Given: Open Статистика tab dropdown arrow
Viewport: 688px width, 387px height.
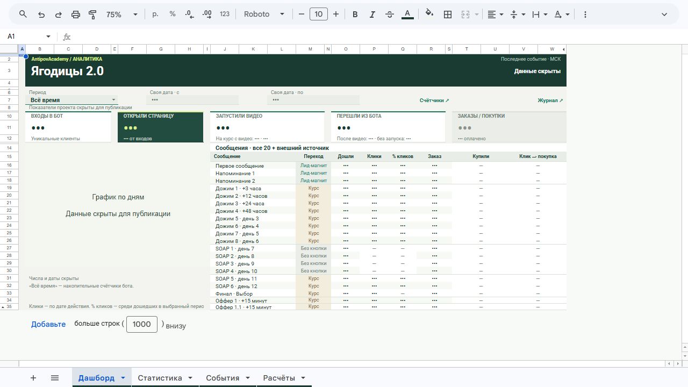Looking at the screenshot, I should coord(190,378).
